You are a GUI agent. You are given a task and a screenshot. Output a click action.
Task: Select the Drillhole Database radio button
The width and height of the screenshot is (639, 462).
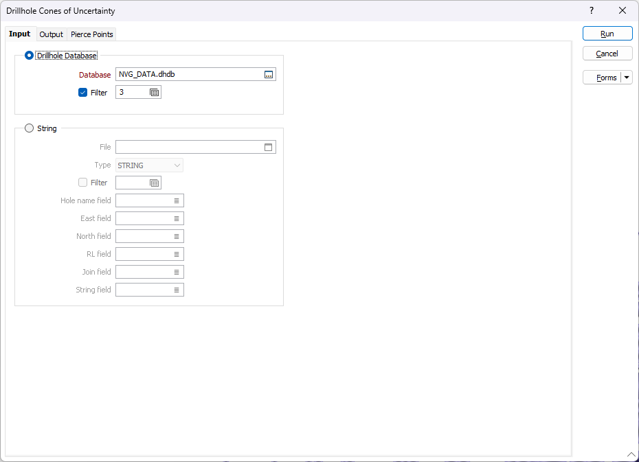coord(29,56)
